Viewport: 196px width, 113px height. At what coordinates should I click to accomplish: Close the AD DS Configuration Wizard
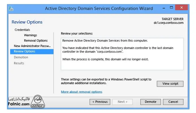point(181,7)
